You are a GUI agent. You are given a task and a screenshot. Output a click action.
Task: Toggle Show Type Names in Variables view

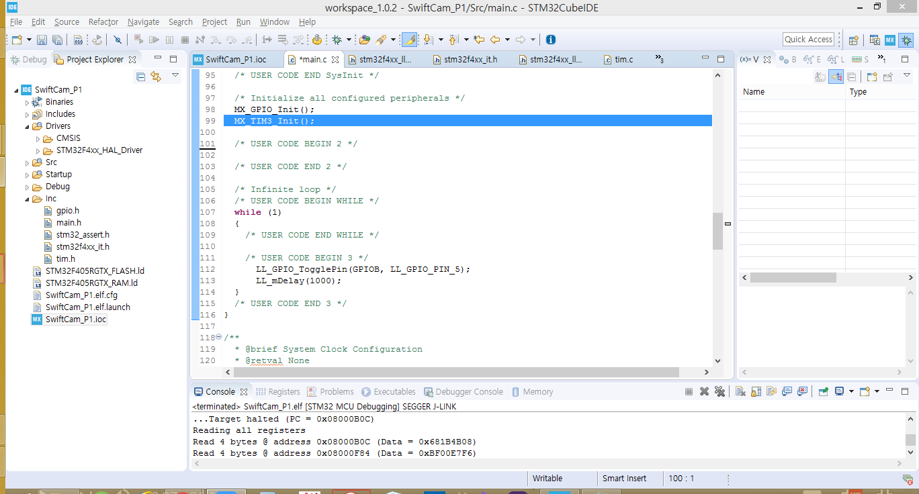click(x=820, y=77)
